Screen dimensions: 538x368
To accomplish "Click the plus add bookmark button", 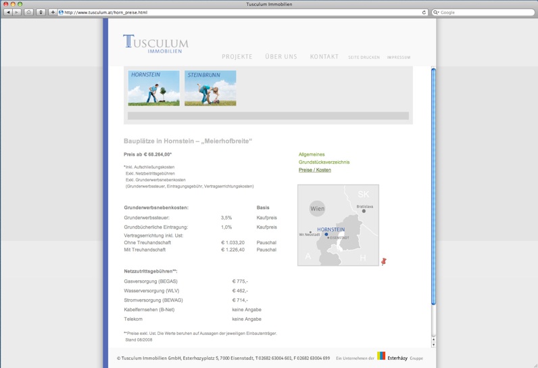I will coord(53,12).
